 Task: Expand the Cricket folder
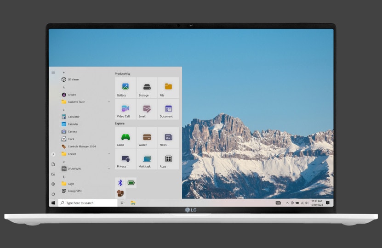tap(109, 154)
